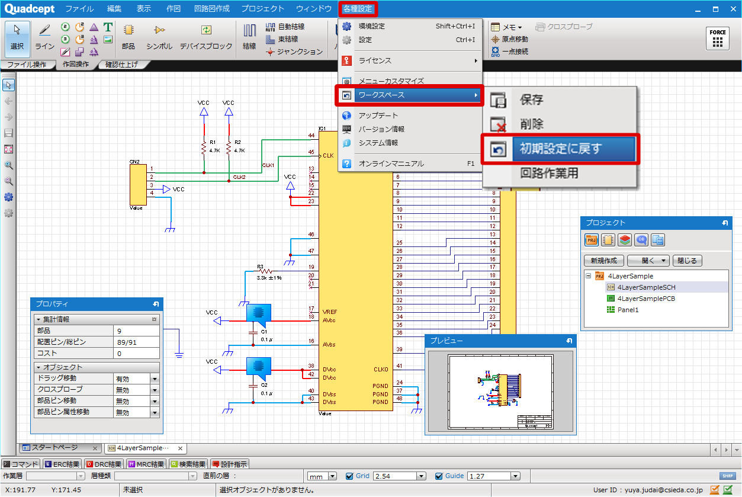The width and height of the screenshot is (742, 497).
Task: Open the ファイル menu
Action: pos(79,9)
